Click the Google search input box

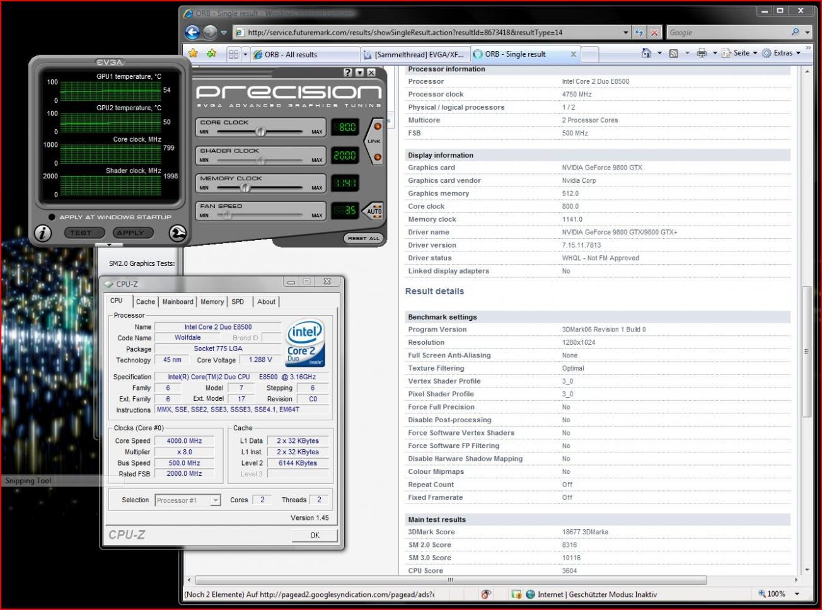point(728,32)
